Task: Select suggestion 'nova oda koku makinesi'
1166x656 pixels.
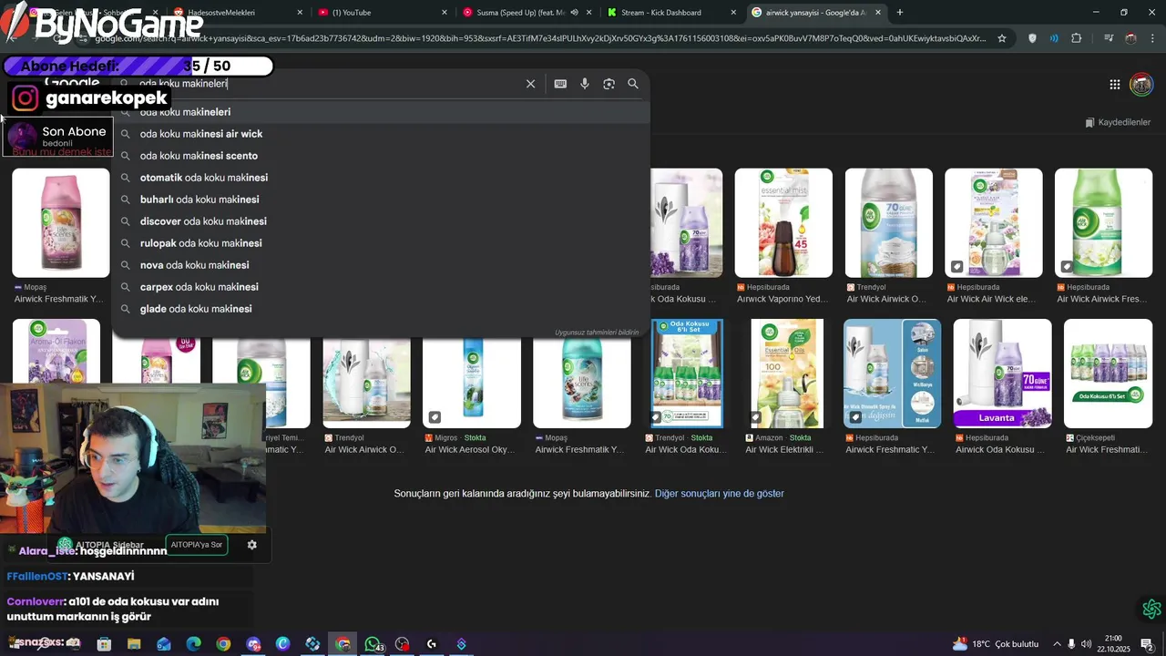Action: (381, 265)
